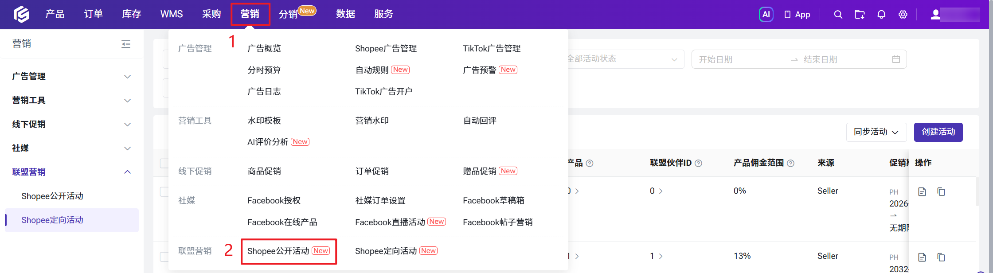
Task: Open 分时预算 in the menu
Action: (x=264, y=70)
